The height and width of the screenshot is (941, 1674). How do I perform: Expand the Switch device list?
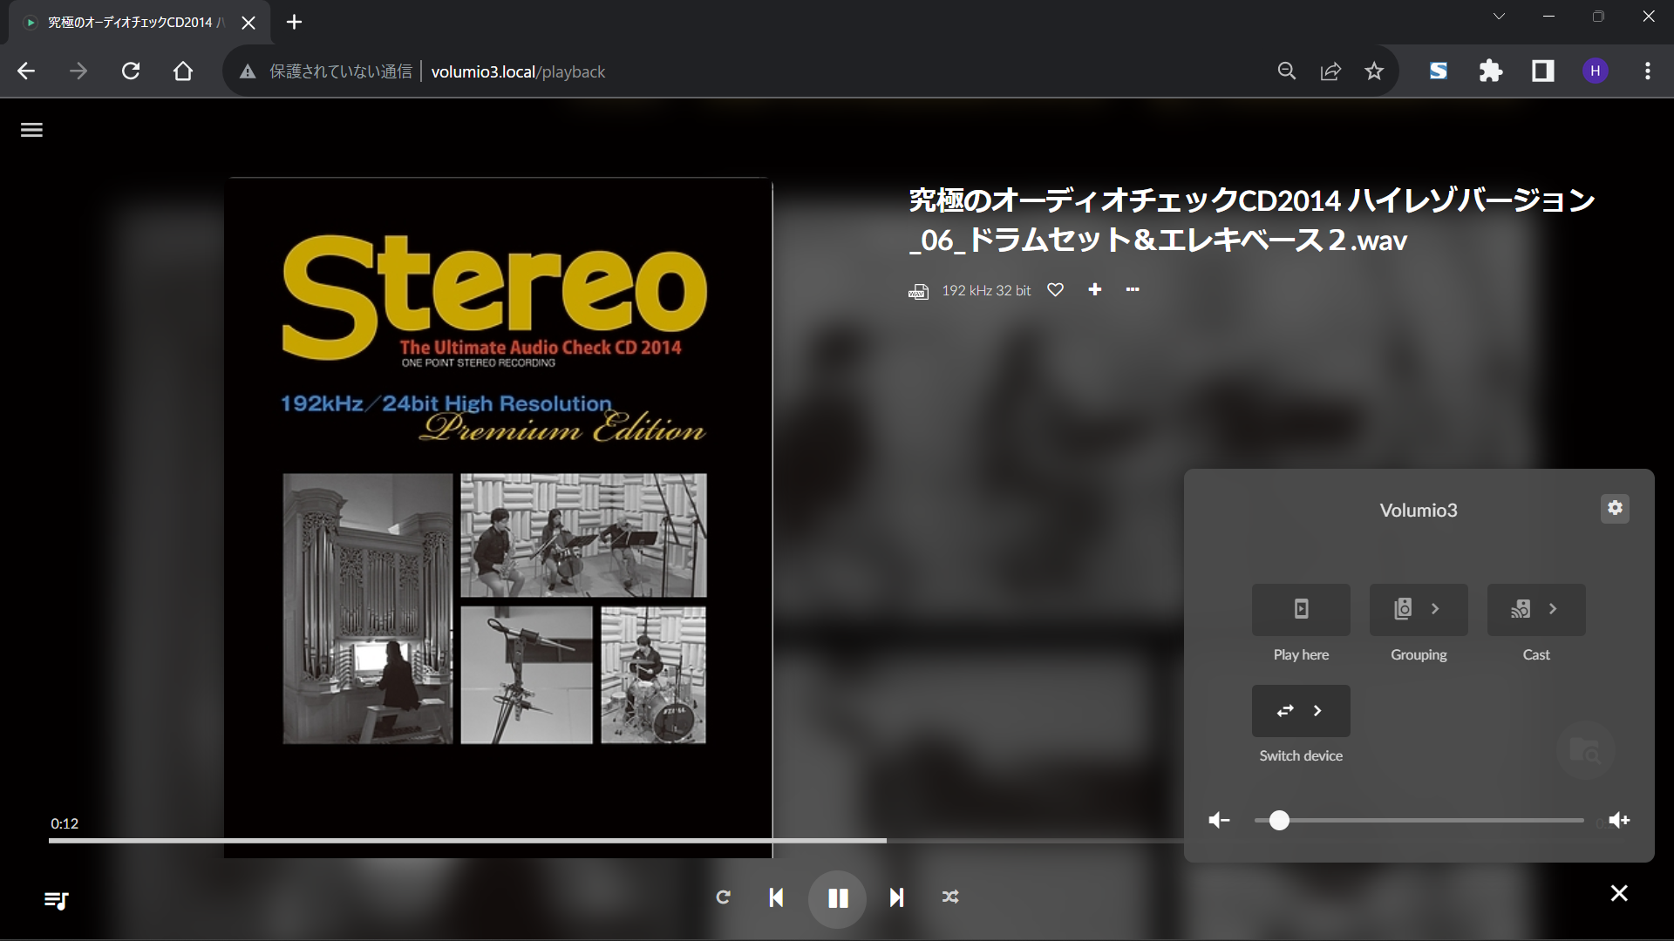click(1301, 711)
